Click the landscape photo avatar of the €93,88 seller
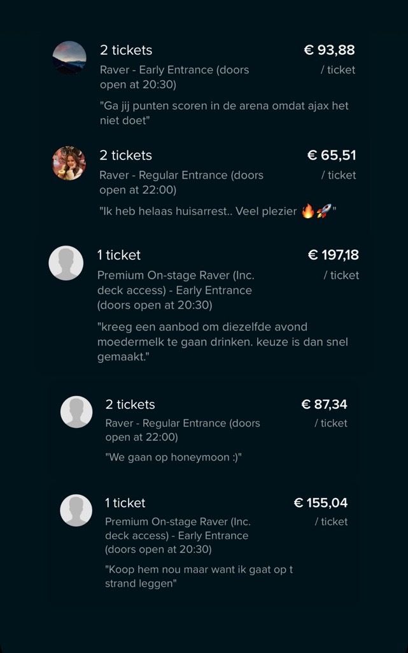This screenshot has height=653, width=408. [69, 57]
